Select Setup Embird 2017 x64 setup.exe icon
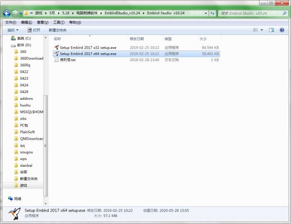This screenshot has width=291, height=224. [x=57, y=54]
